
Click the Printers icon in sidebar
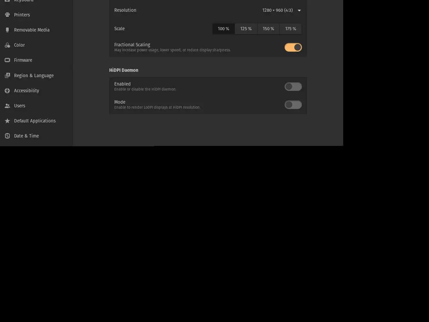7,15
